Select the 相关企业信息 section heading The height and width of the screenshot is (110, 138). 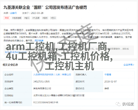(10, 65)
